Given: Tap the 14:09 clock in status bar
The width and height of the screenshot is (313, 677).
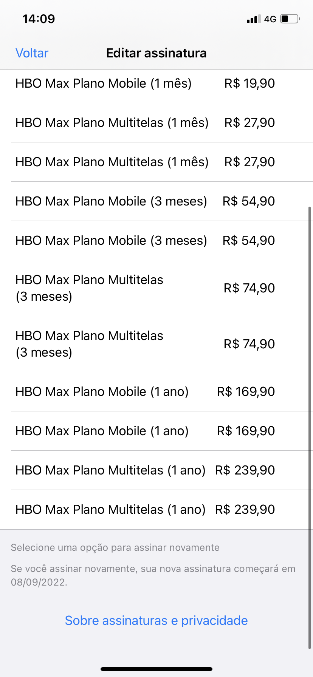Looking at the screenshot, I should click(39, 19).
